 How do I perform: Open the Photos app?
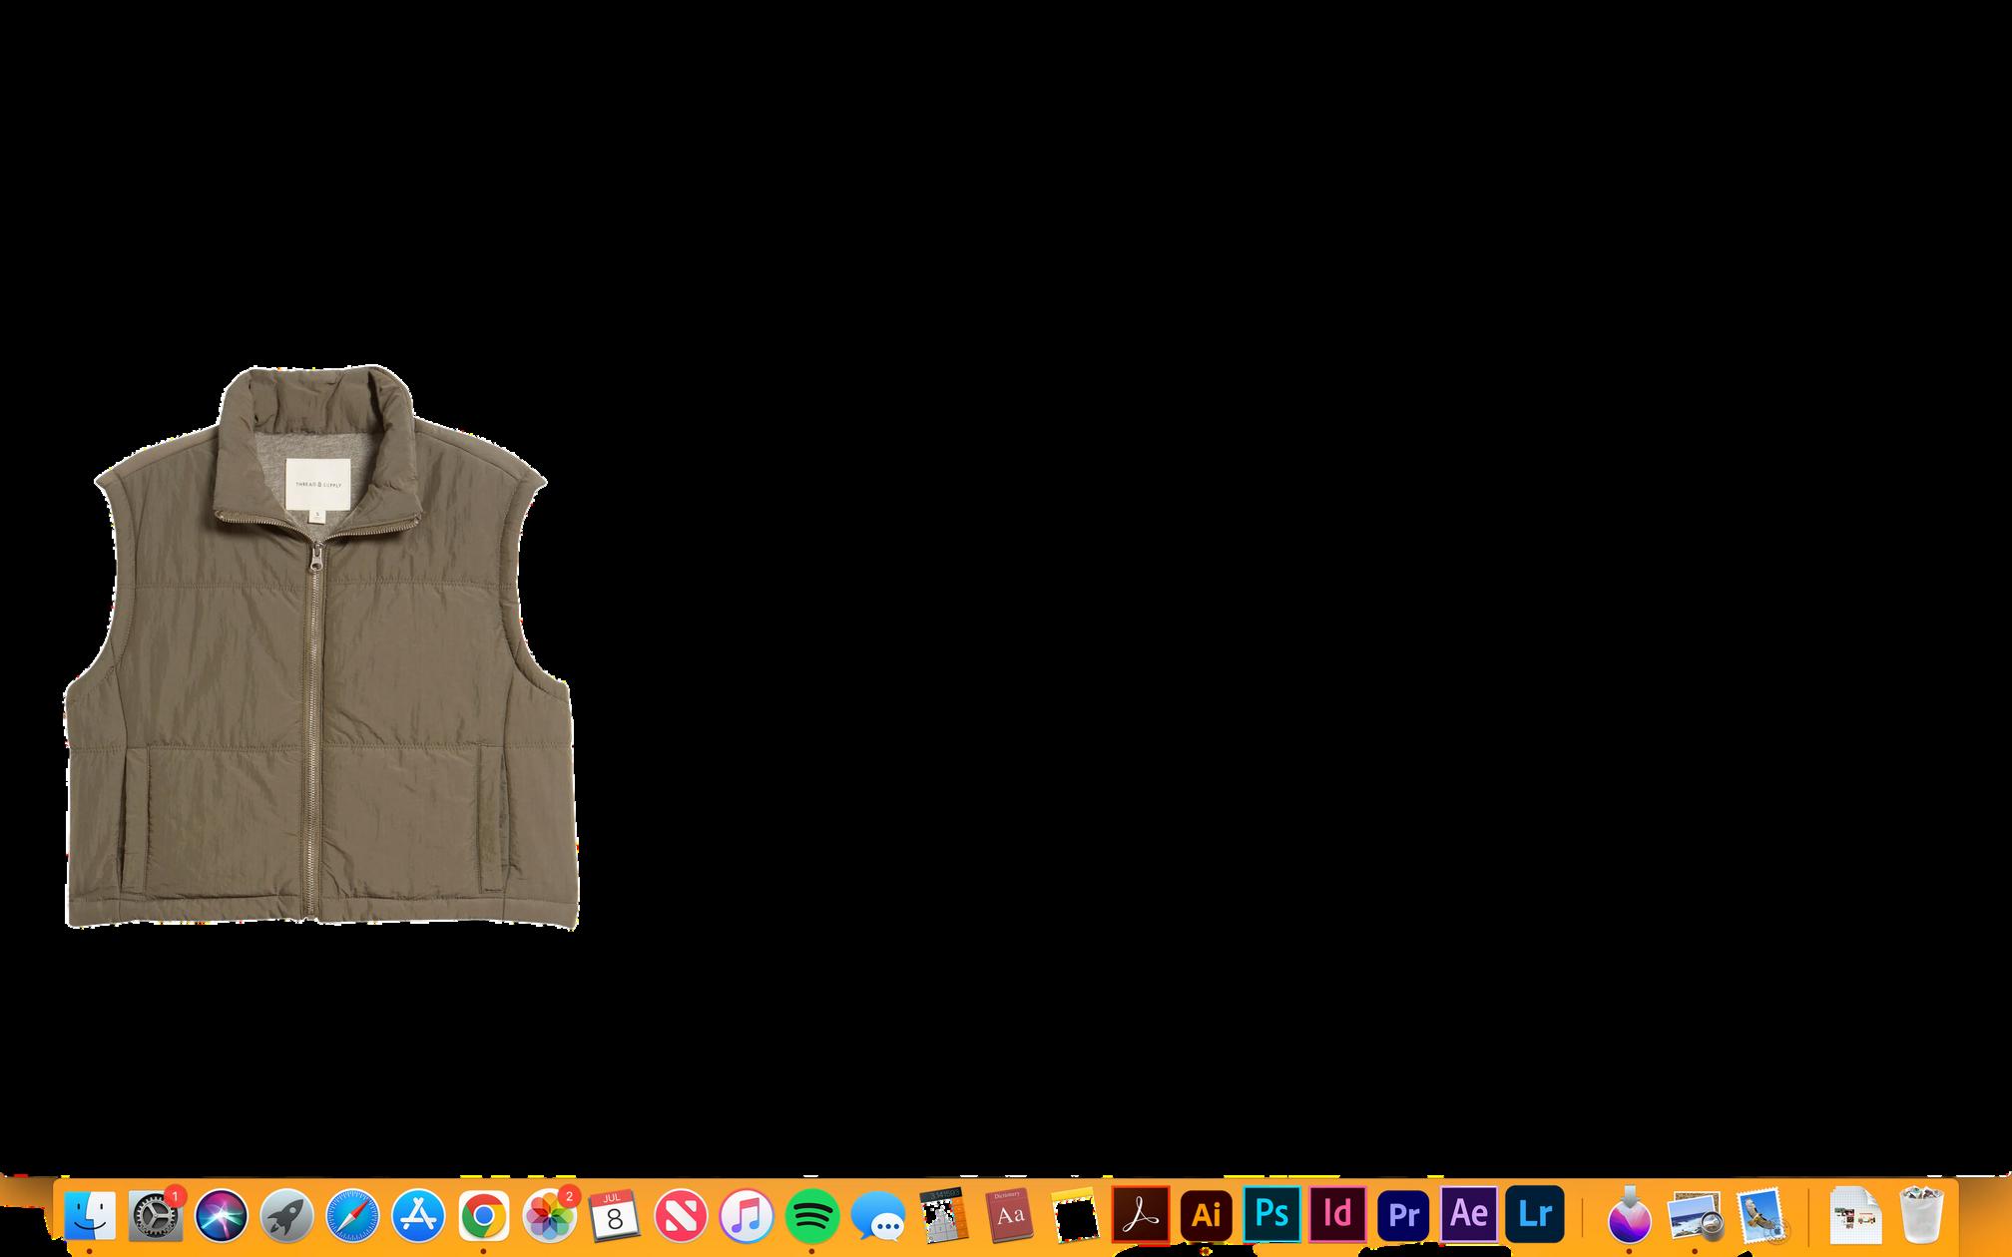549,1216
